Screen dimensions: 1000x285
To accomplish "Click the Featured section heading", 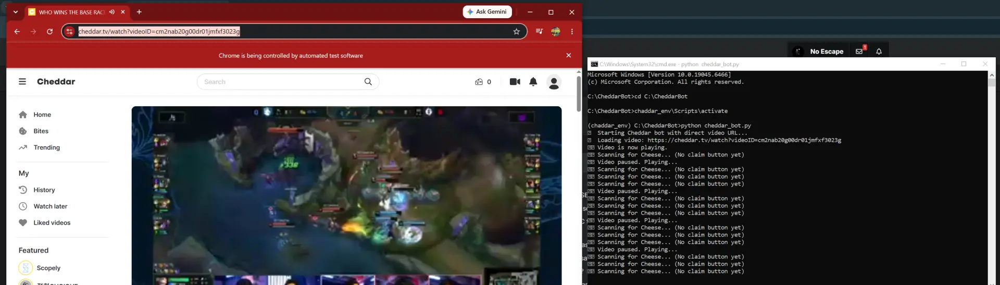I will point(33,251).
